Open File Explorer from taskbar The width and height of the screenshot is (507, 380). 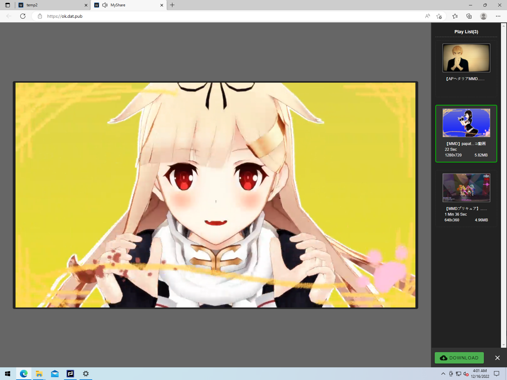39,374
